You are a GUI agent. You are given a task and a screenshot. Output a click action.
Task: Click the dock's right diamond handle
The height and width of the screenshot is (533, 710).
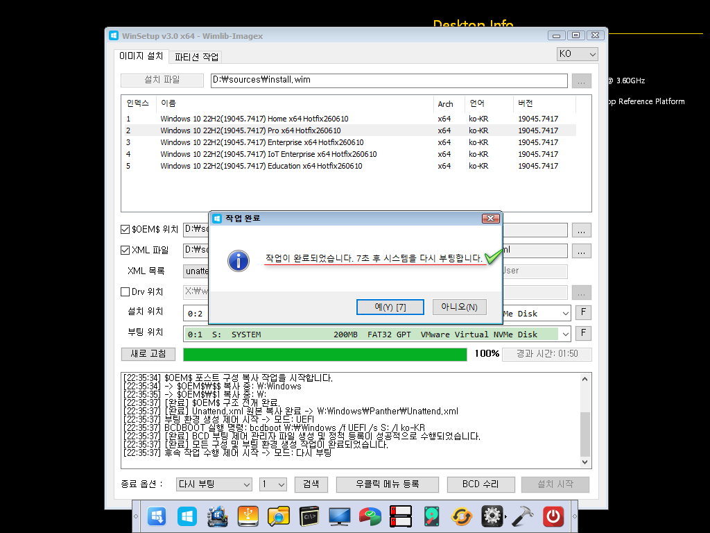pos(575,516)
